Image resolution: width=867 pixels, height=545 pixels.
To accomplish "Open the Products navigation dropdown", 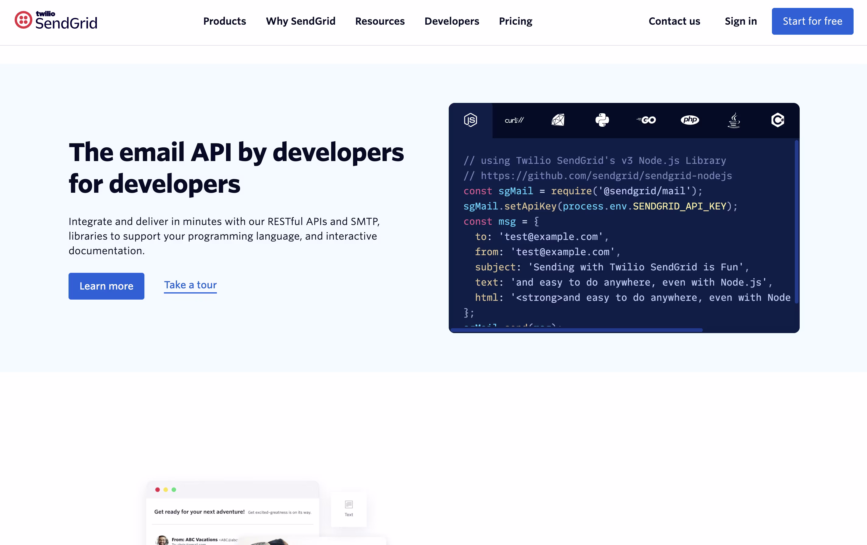I will [224, 21].
